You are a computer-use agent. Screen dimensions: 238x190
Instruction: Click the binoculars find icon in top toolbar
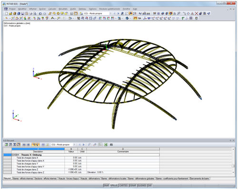tap(140, 14)
